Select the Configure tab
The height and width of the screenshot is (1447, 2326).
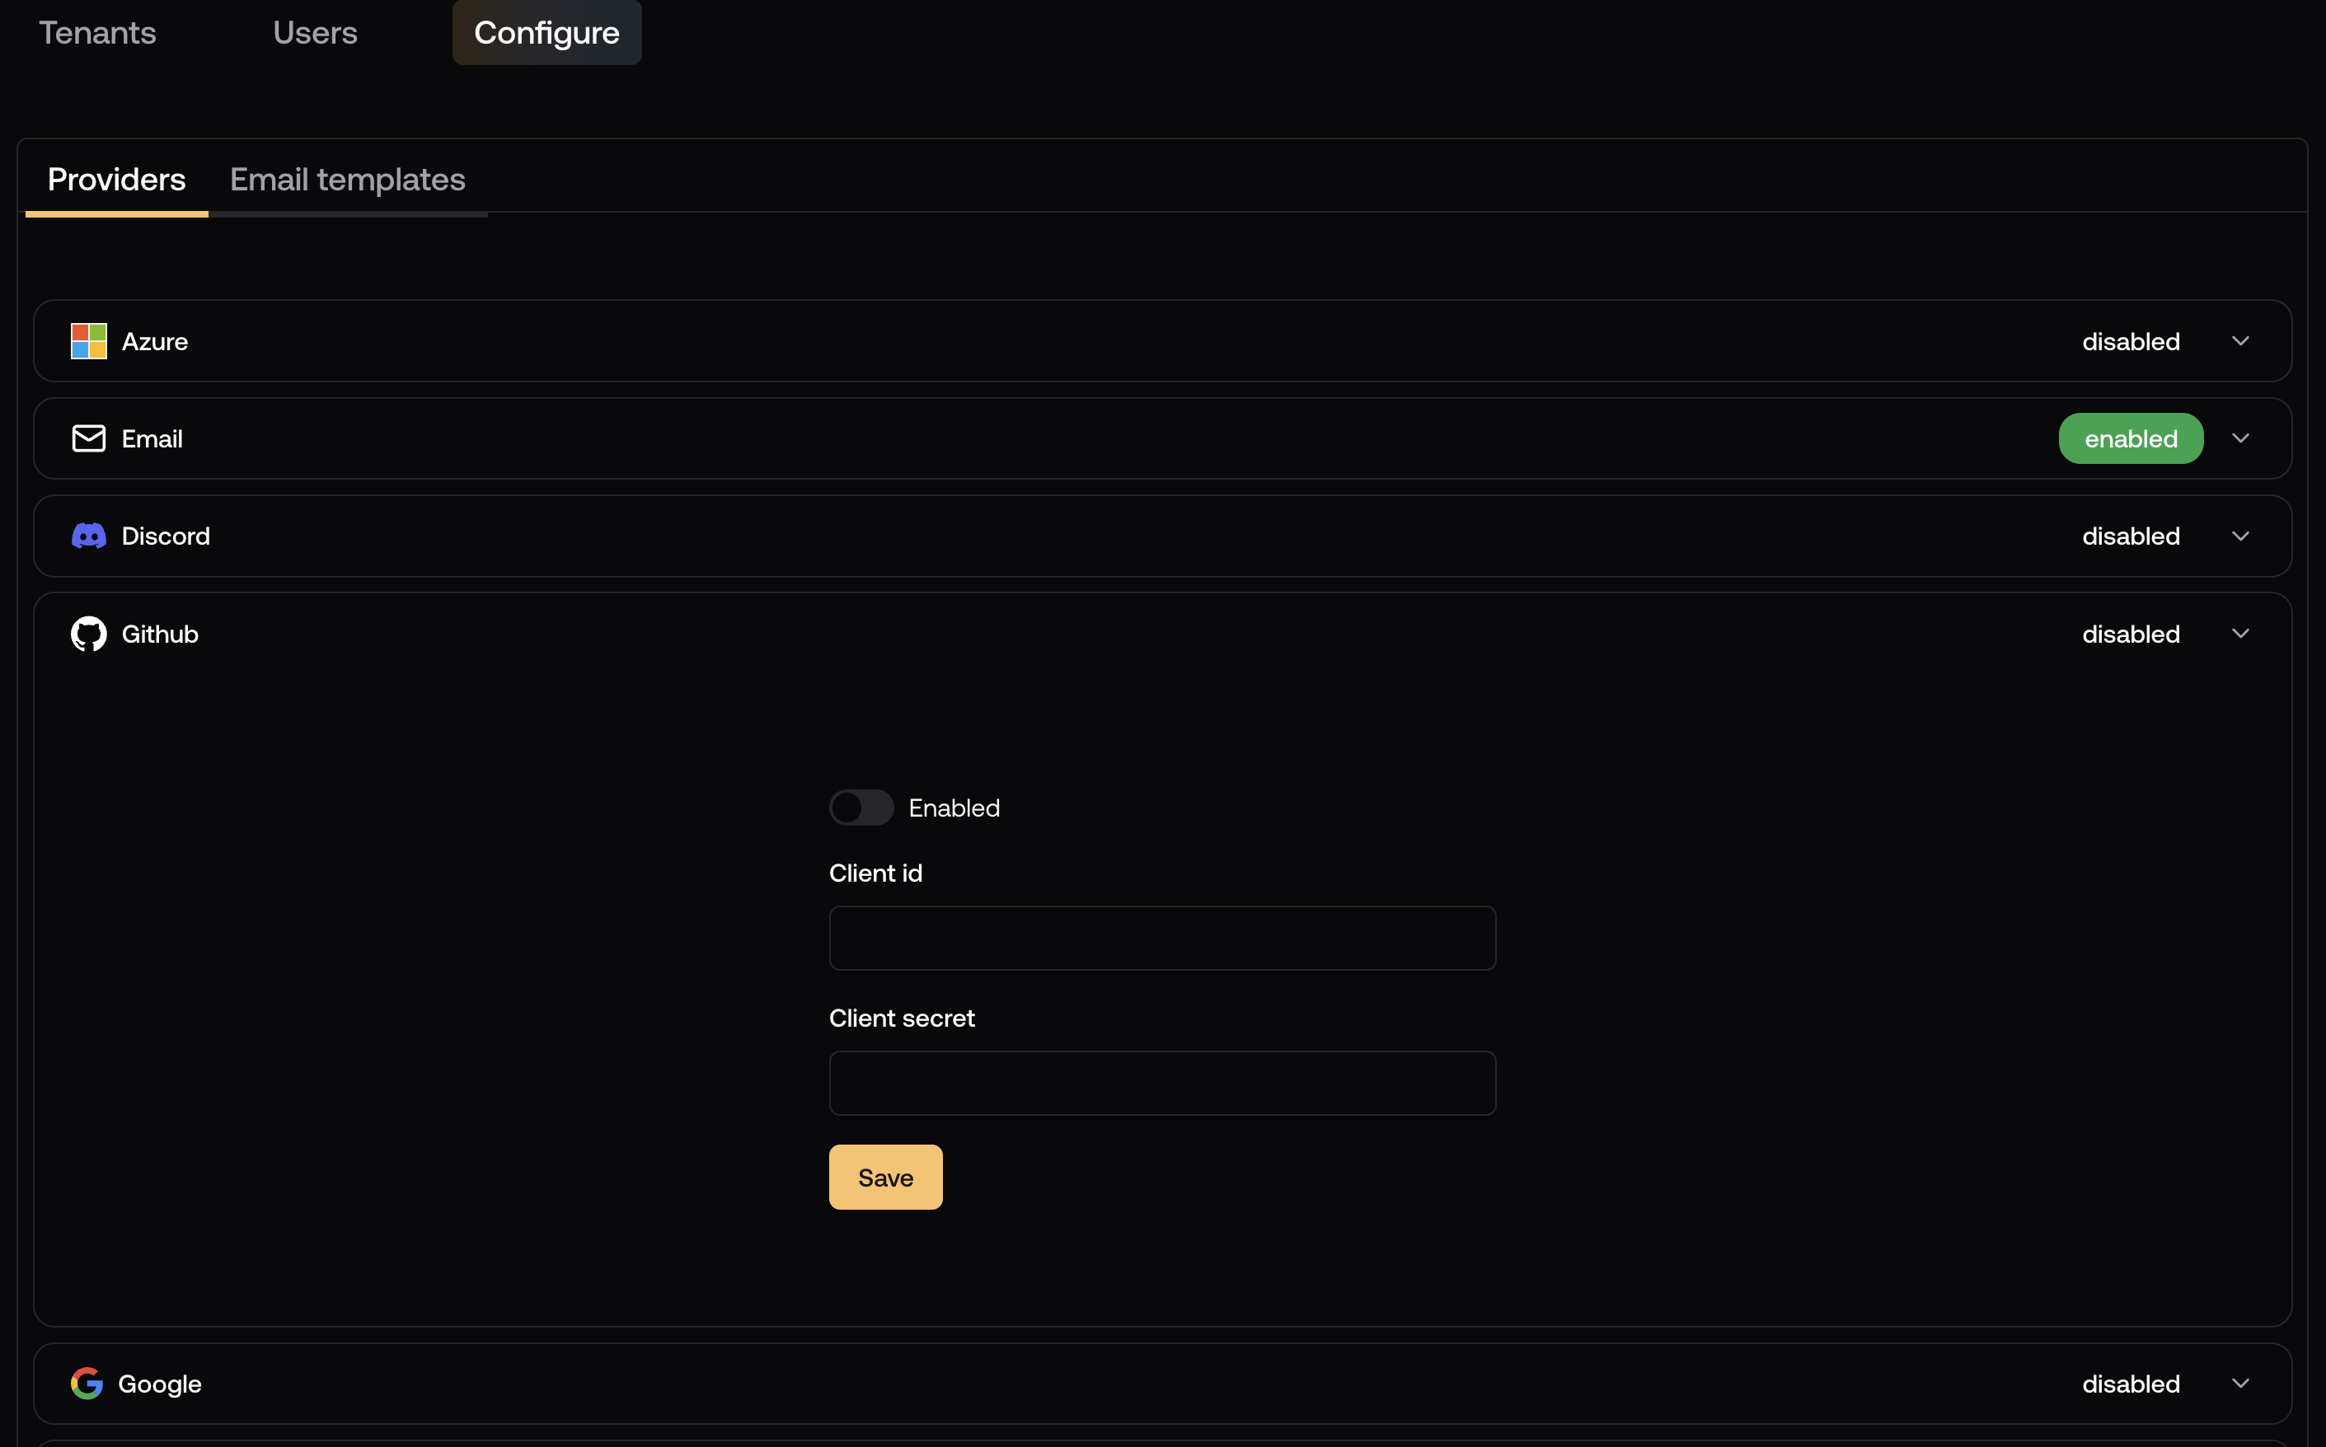546,32
